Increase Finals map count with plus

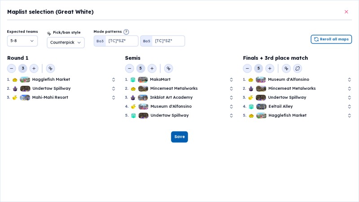(270, 68)
